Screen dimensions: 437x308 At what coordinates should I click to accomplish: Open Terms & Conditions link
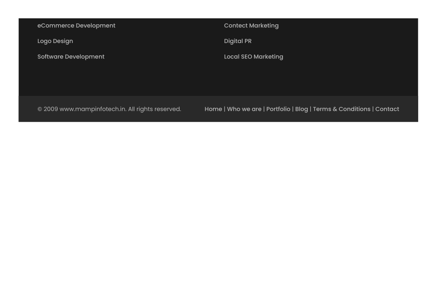tap(342, 109)
